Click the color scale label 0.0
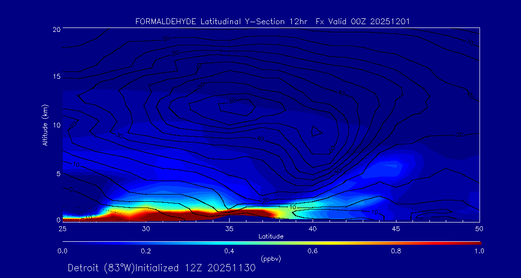Screen dimensions: 521x278 [x=62, y=251]
